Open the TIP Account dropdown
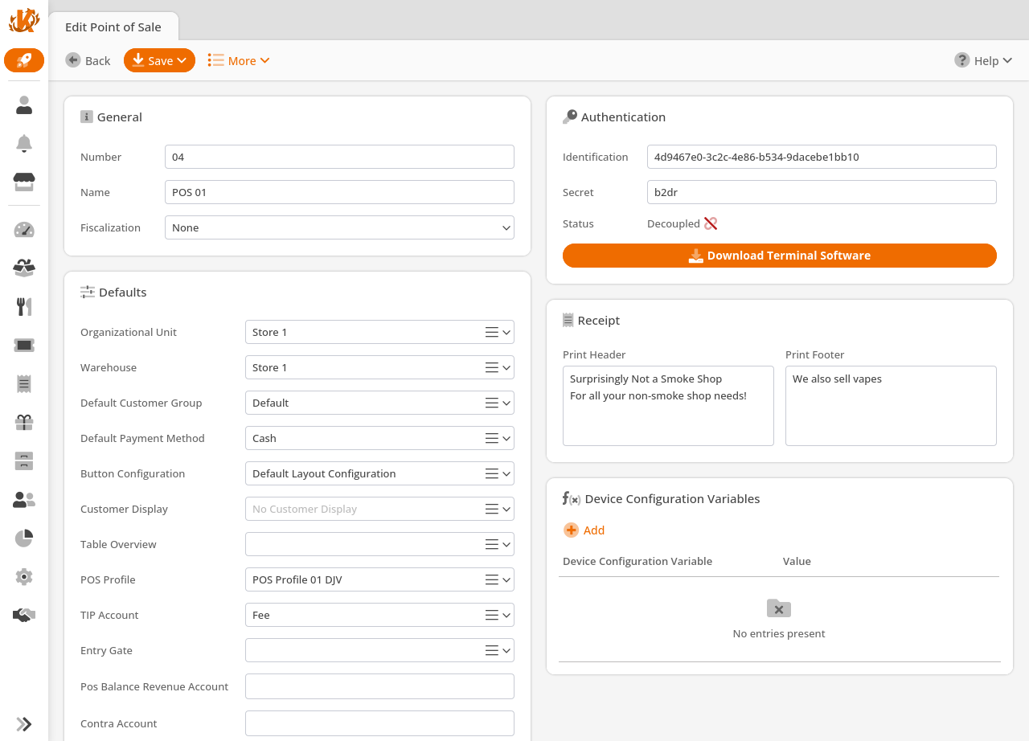Viewport: 1029px width, 741px height. (x=379, y=616)
